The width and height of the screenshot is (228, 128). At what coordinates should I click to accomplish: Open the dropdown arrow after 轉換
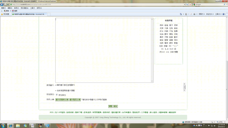11,11
